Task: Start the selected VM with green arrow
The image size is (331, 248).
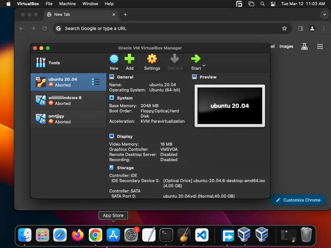Action: click(196, 59)
